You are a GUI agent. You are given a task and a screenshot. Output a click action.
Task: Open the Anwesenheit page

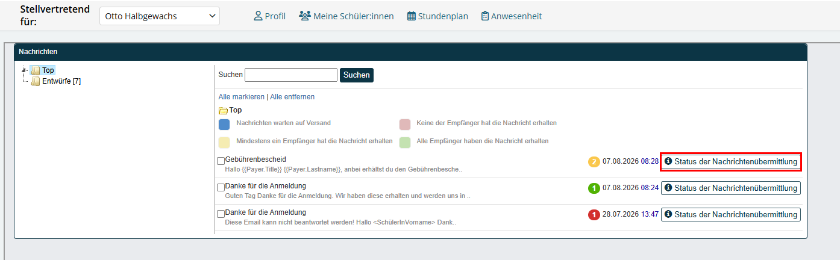(x=512, y=16)
